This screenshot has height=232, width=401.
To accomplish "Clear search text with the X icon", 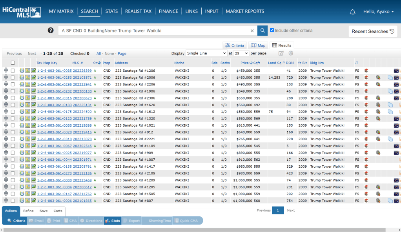I will (252, 31).
